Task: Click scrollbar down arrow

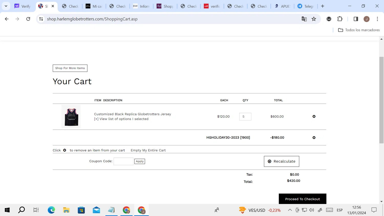Action: (x=381, y=202)
